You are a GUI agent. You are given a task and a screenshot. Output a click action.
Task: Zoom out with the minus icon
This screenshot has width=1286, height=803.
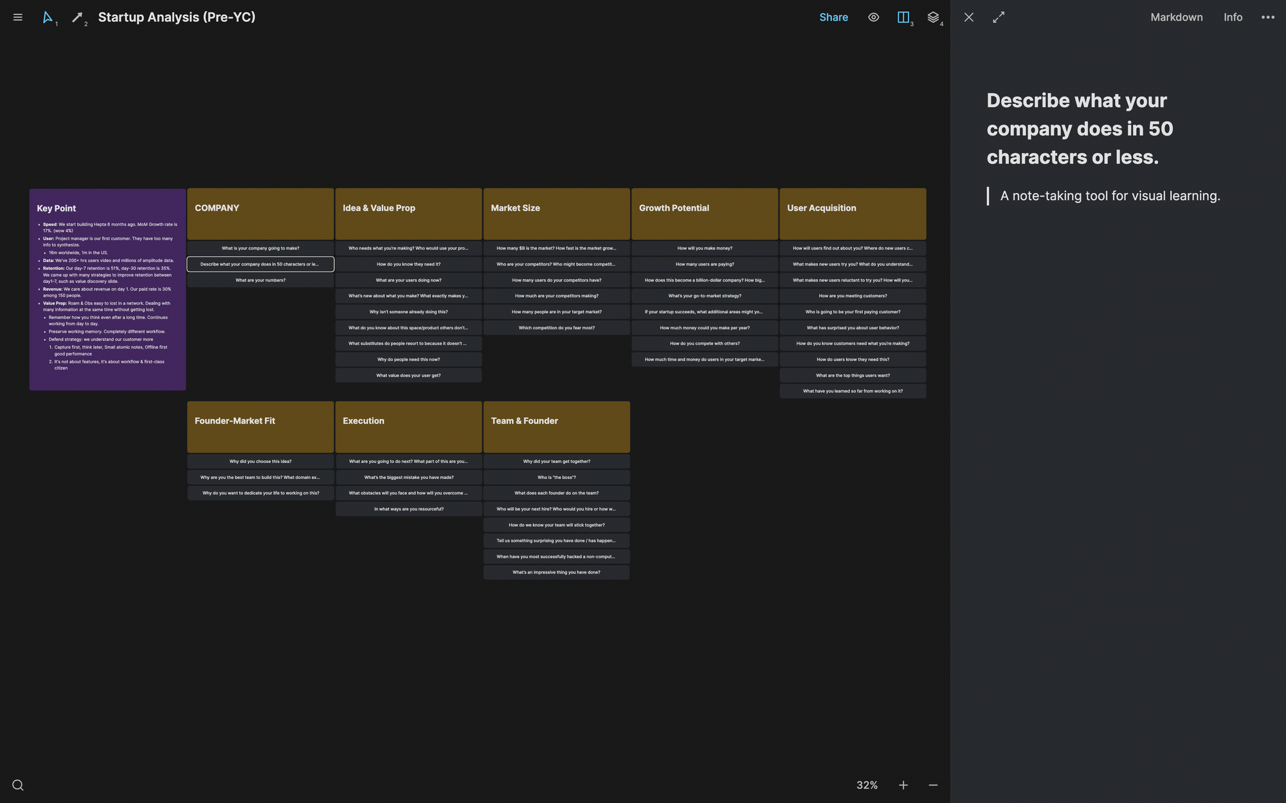tap(933, 785)
